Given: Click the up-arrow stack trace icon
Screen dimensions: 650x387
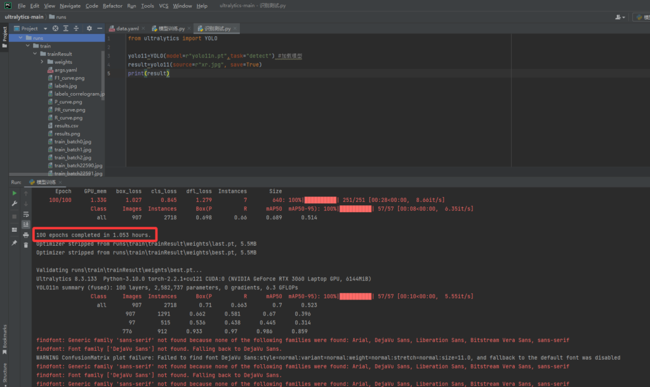Looking at the screenshot, I should 25,193.
